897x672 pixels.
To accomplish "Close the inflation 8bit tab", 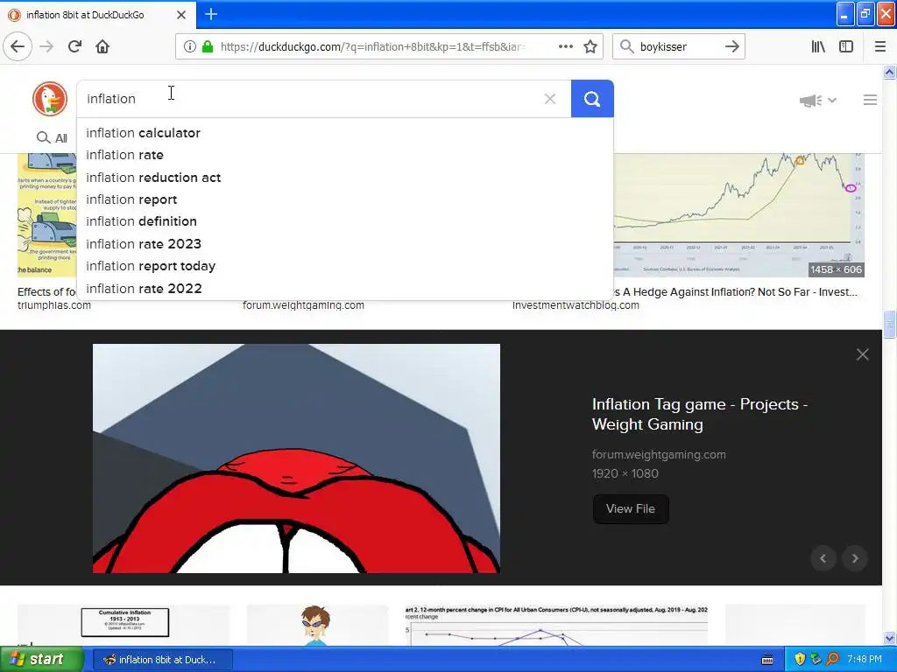I will click(x=180, y=15).
